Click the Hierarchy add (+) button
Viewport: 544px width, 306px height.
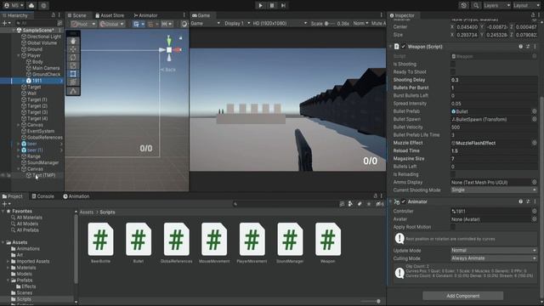pos(6,23)
